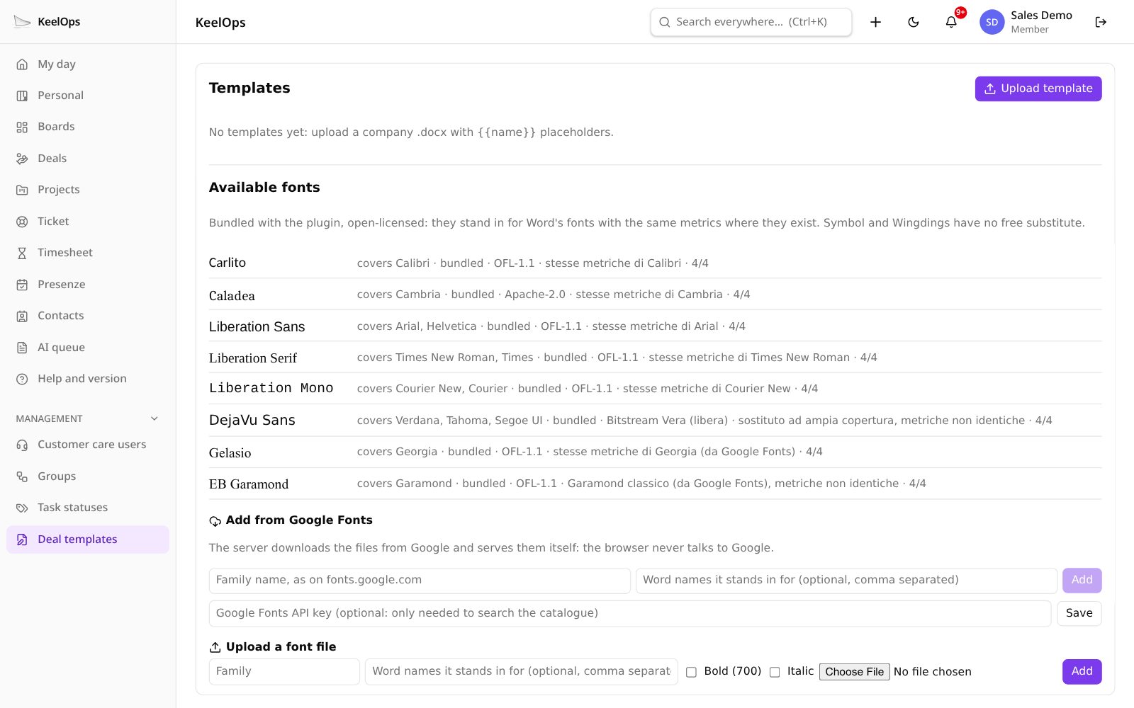Click the Liberation Mono font name
1134x708 pixels.
coord(271,388)
